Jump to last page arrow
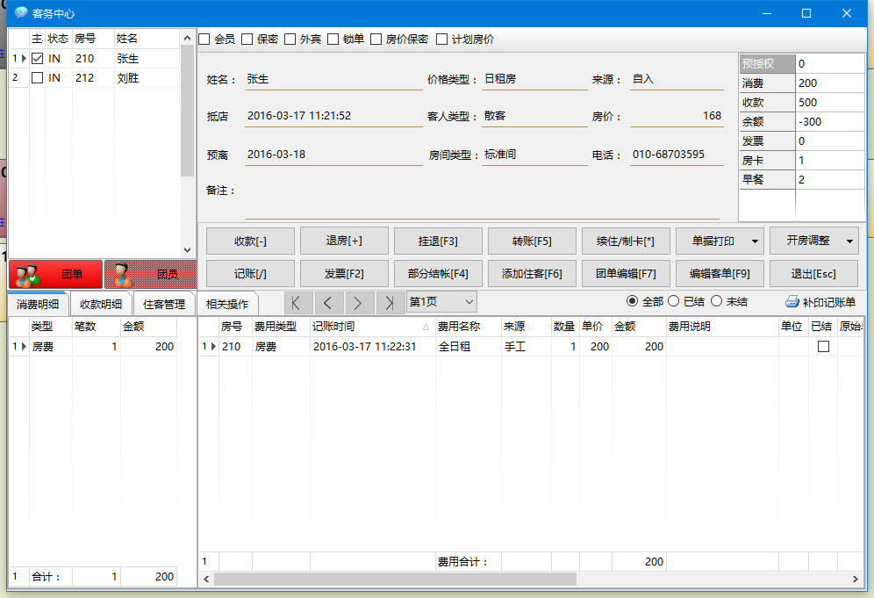The image size is (874, 598). [390, 303]
